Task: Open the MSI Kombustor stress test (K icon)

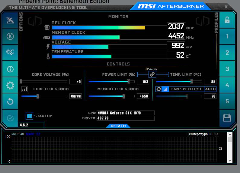Action: tap(10, 36)
